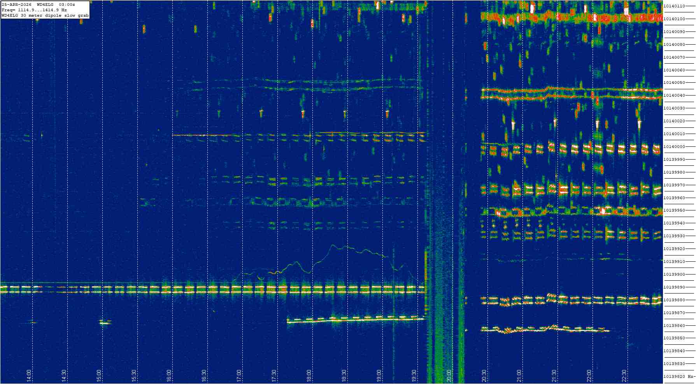696x384 pixels.
Task: Click the 10140050 frequency label
Action: 674,83
